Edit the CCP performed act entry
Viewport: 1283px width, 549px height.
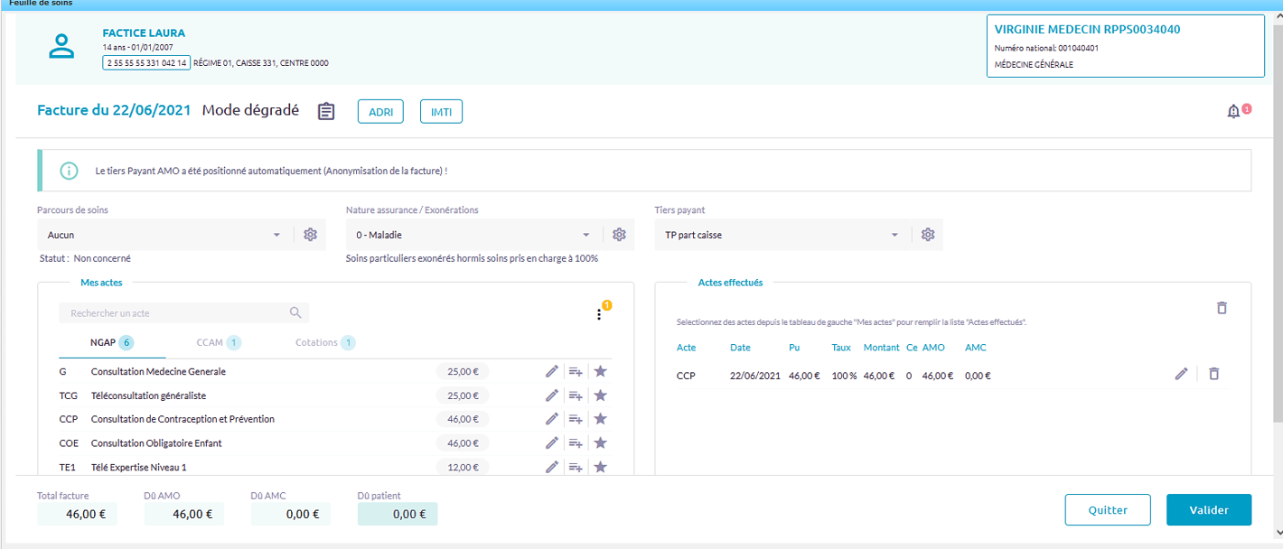(1181, 374)
